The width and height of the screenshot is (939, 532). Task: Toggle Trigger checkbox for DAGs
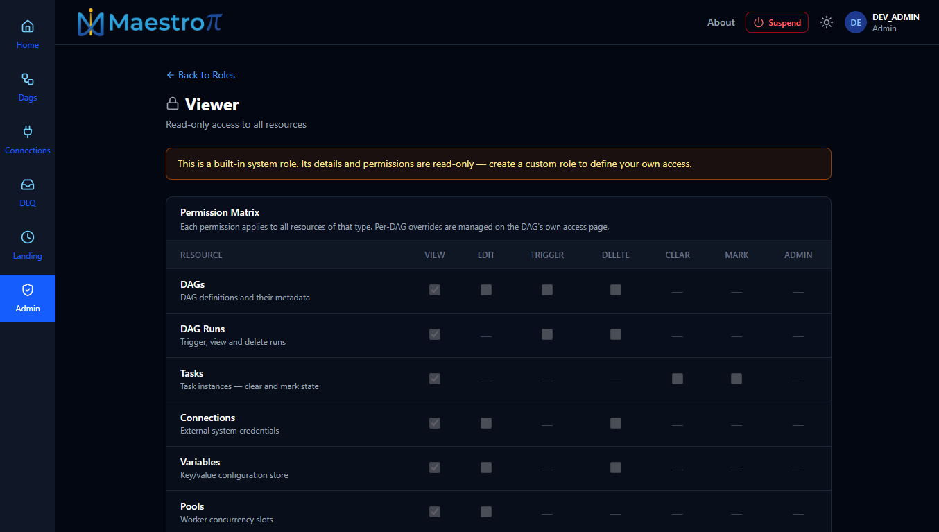(x=547, y=290)
